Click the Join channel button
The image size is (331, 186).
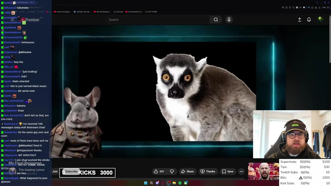55,172
